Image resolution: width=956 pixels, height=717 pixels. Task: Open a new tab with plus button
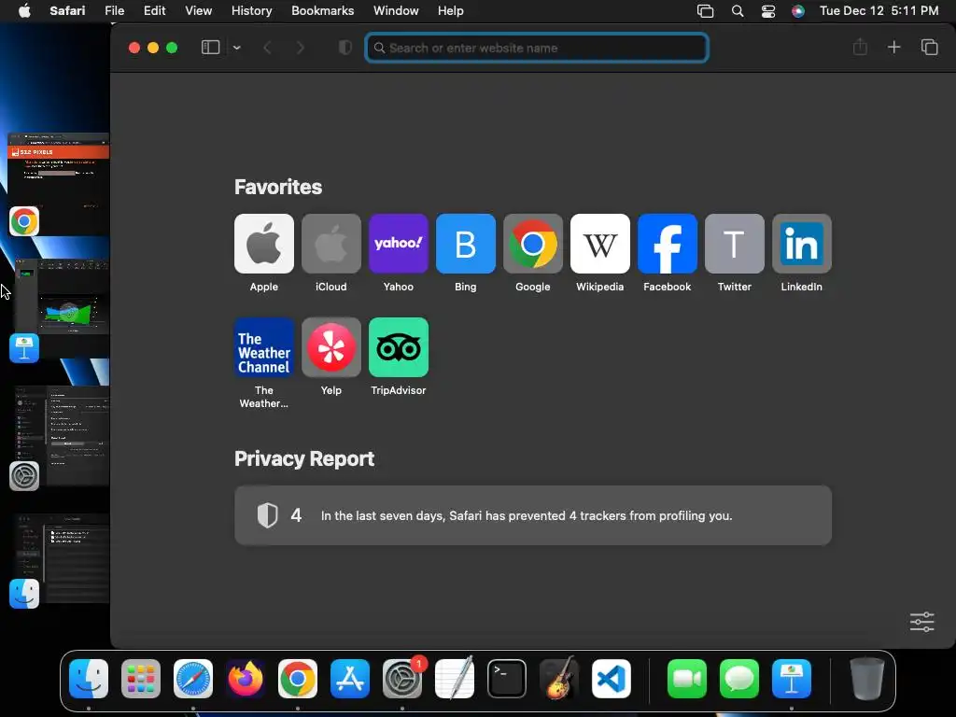893,47
